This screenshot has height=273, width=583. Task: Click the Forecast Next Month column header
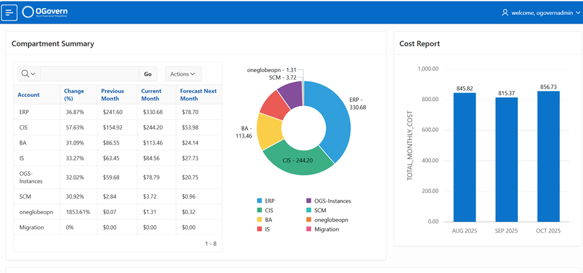pos(198,95)
